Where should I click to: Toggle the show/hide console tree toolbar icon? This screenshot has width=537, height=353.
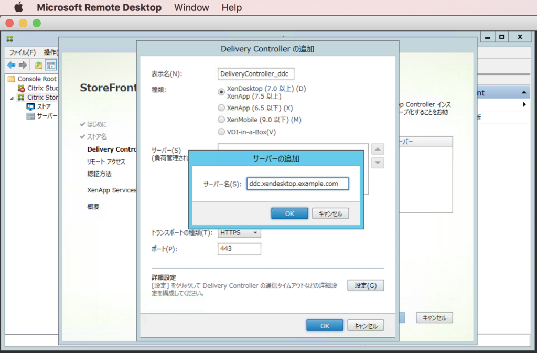[51, 65]
